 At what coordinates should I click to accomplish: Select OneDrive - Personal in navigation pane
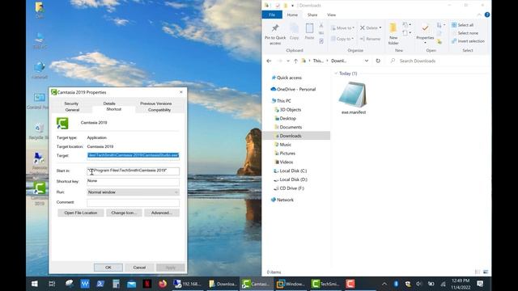pyautogui.click(x=296, y=90)
